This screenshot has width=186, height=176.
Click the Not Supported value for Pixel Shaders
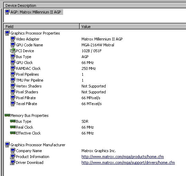click(x=94, y=92)
